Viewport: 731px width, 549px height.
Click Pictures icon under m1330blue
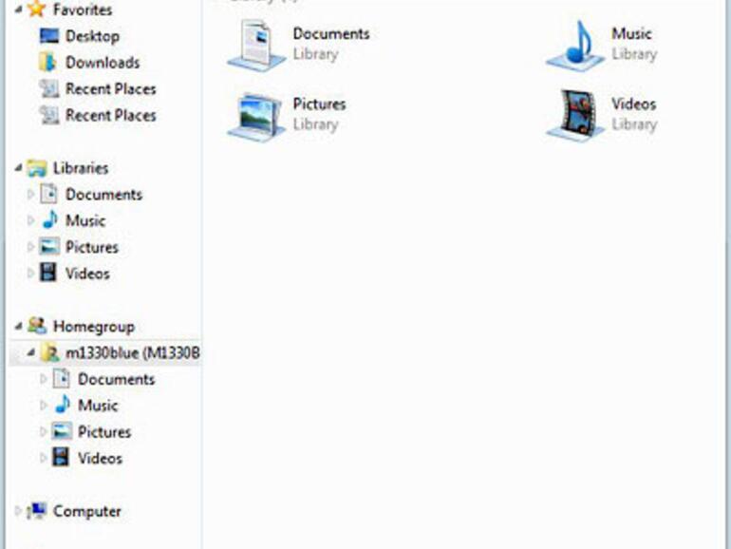click(x=62, y=431)
